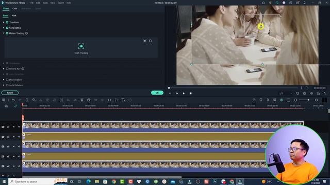Enable the Drop Shadow checkbox
330x185 pixels.
pyautogui.click(x=7, y=80)
